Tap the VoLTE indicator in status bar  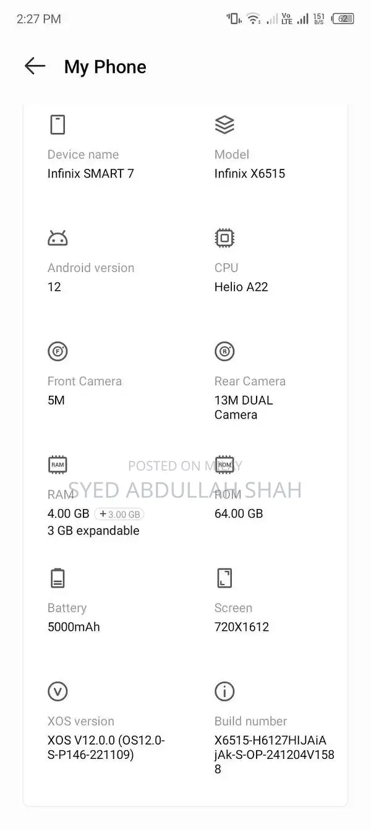click(286, 18)
